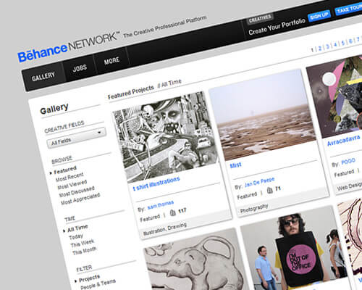Open the Mist project title link
The image size is (362, 290).
point(235,165)
